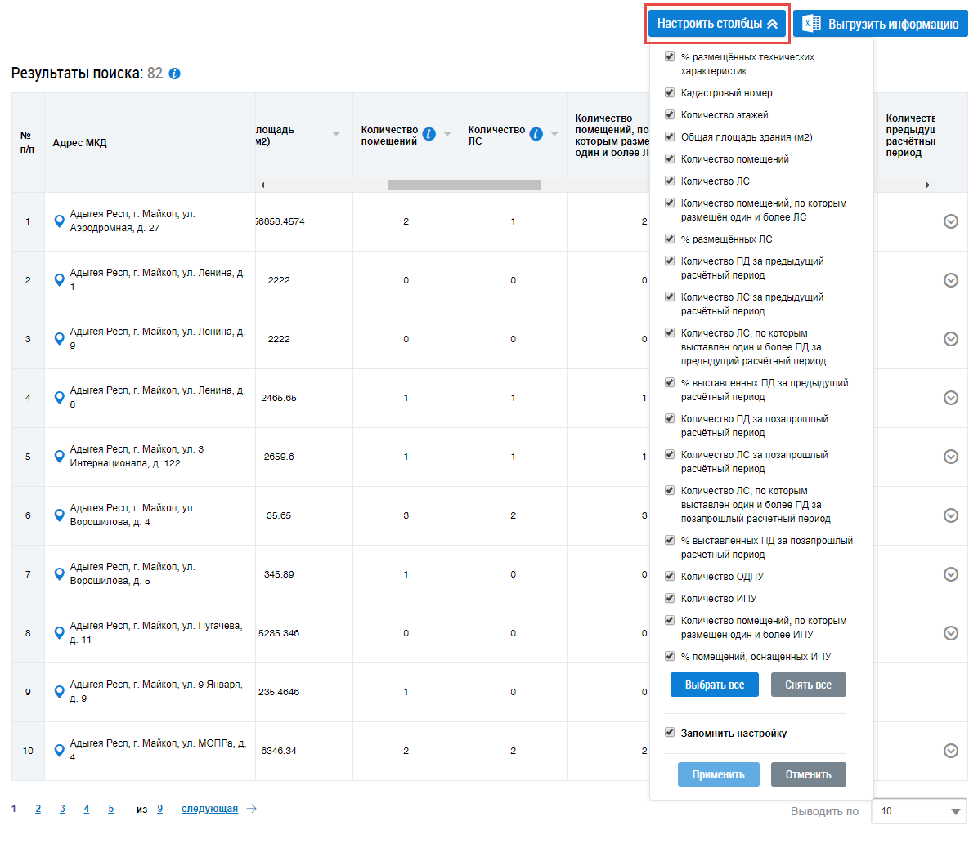This screenshot has width=978, height=843.
Task: Collapse Настроить столбцы dropdown
Action: click(717, 24)
